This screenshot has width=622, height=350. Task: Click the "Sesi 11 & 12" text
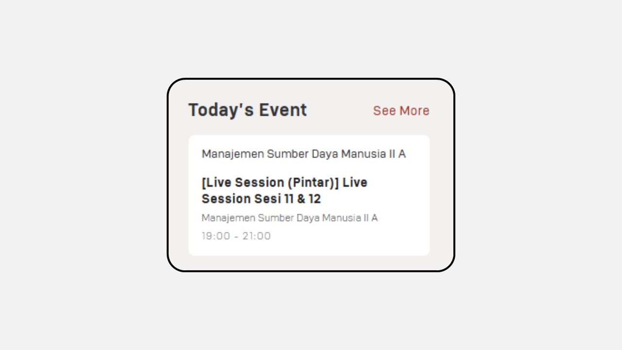tap(288, 199)
